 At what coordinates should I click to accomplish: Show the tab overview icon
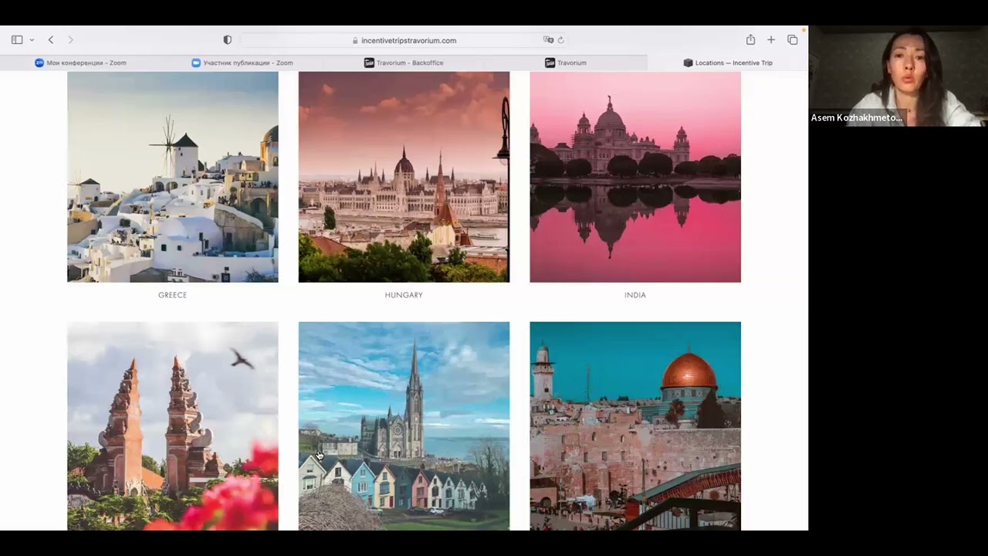pos(792,39)
